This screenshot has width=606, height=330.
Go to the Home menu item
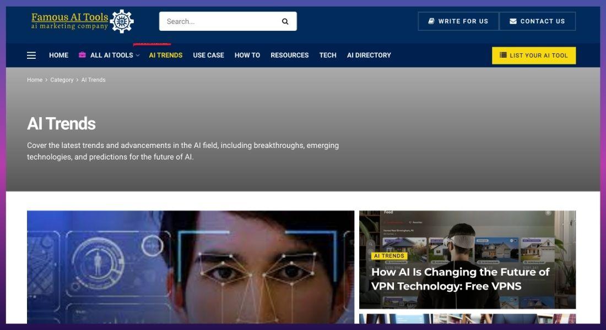(x=58, y=56)
